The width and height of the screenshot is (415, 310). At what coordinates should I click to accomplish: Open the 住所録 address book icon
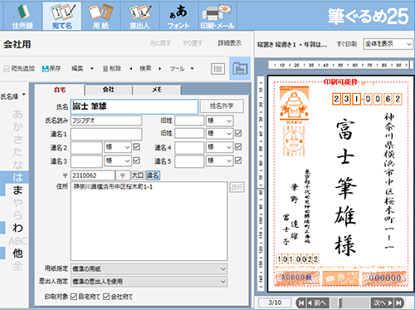point(22,16)
